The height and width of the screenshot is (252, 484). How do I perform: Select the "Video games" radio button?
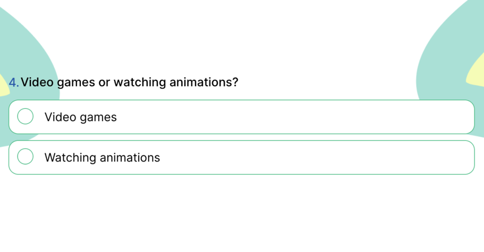click(25, 116)
